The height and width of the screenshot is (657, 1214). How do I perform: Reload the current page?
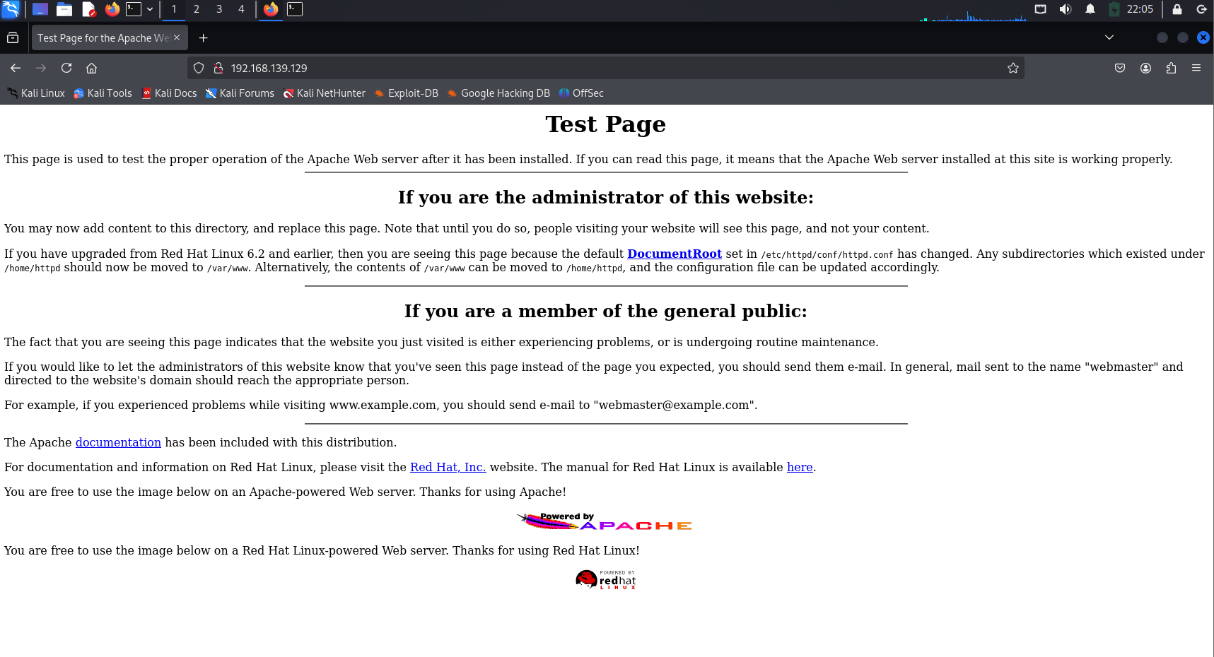click(x=66, y=68)
